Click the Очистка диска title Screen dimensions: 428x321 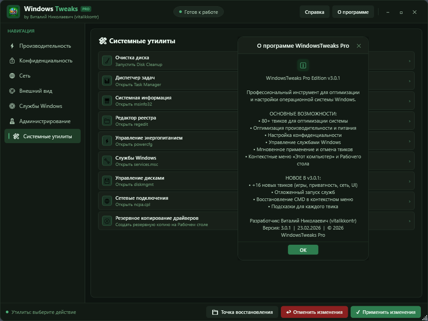pyautogui.click(x=132, y=58)
